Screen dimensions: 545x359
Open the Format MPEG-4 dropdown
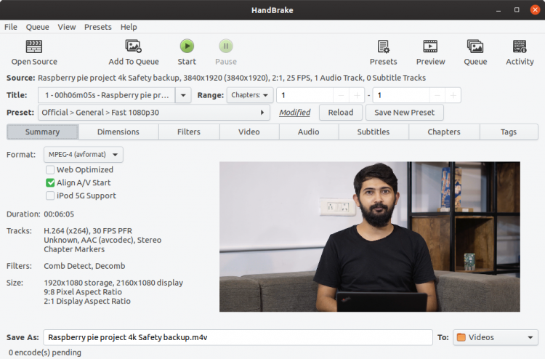(84, 155)
